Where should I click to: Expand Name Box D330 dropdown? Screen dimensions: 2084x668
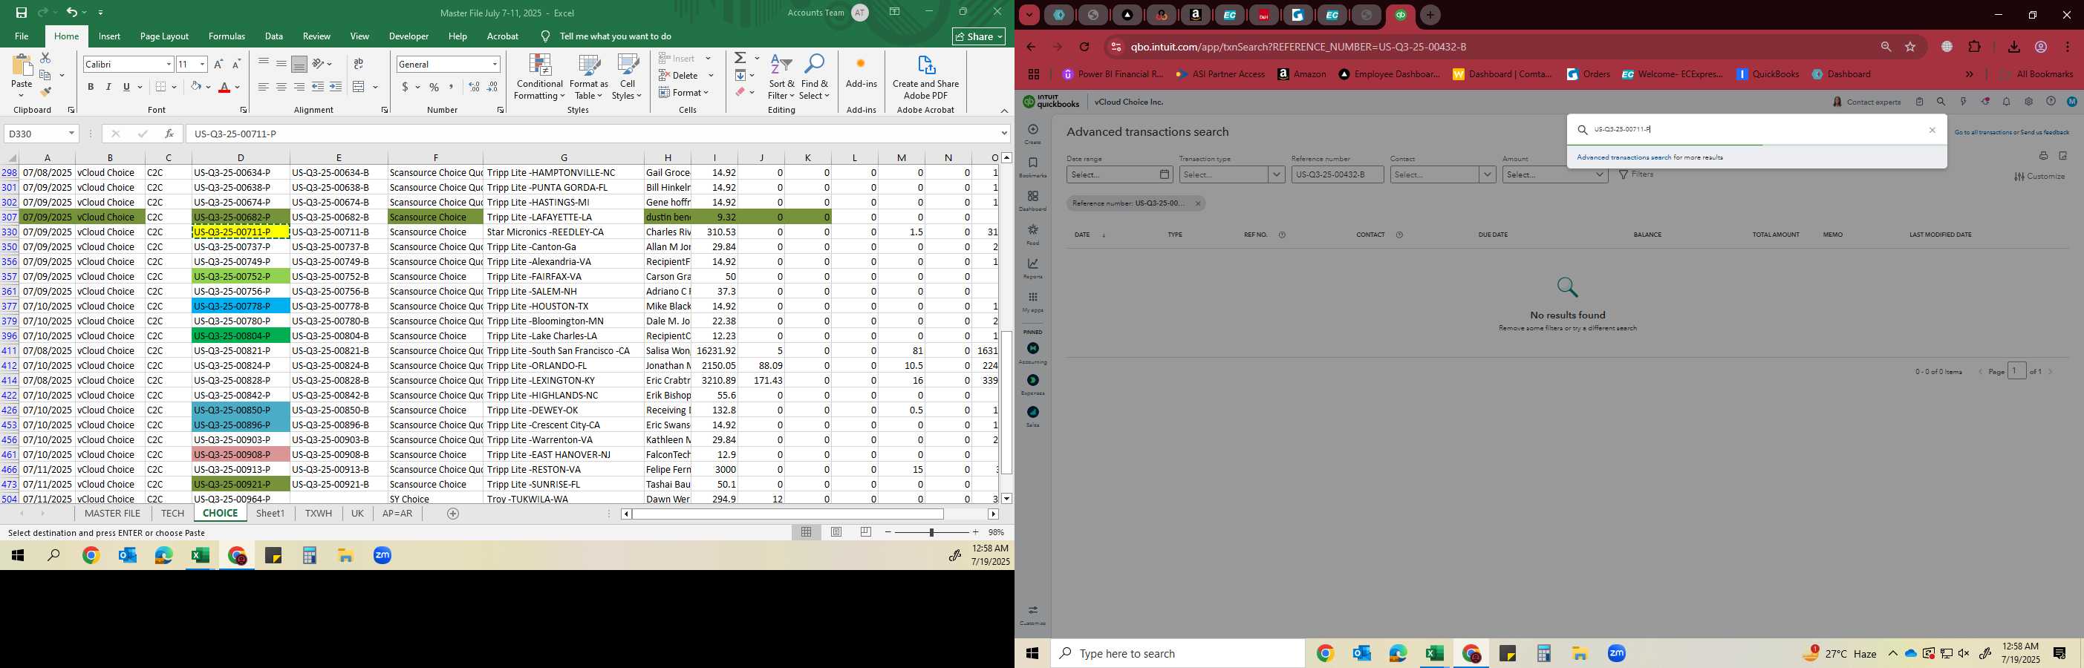71,134
